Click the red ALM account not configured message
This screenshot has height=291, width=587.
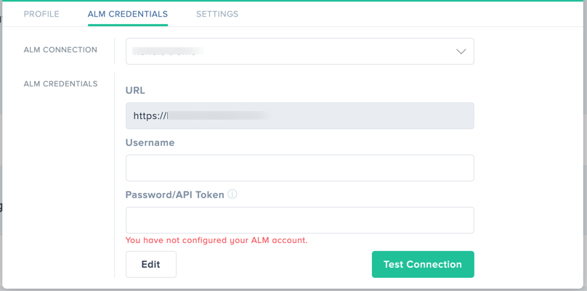point(216,240)
